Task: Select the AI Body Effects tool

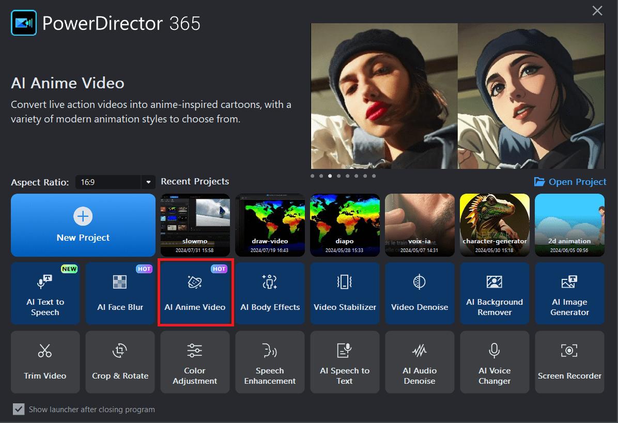Action: point(270,293)
